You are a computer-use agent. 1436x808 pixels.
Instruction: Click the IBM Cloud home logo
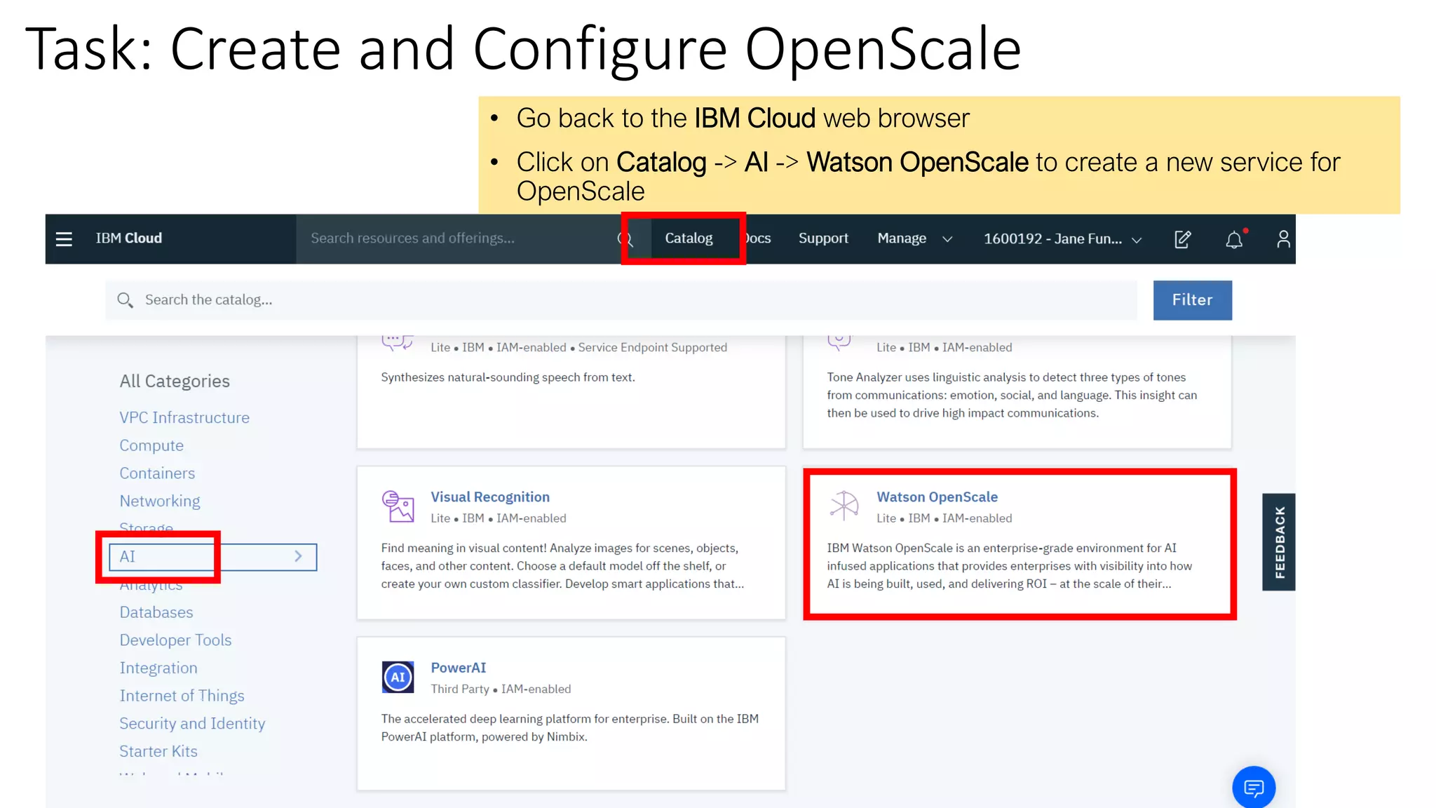(x=129, y=238)
